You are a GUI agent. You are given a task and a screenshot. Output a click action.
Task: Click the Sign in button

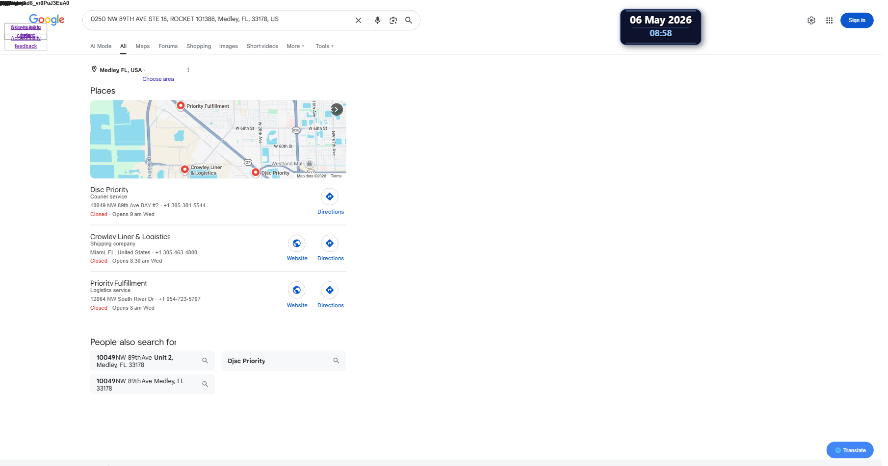[x=857, y=21]
